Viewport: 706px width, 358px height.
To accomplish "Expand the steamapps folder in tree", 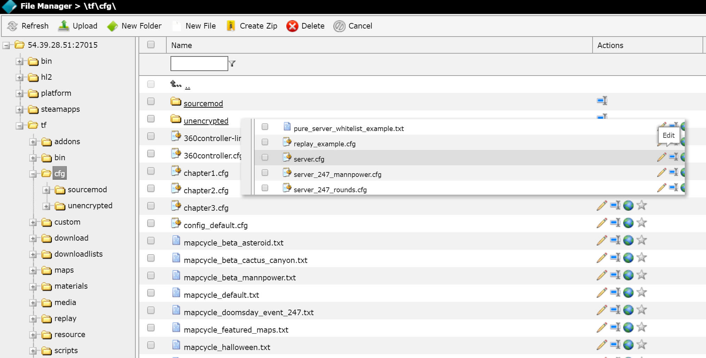I will coord(19,109).
